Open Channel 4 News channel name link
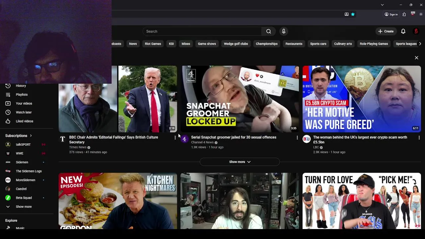Screen dimensions: 425x239 coord(202,142)
